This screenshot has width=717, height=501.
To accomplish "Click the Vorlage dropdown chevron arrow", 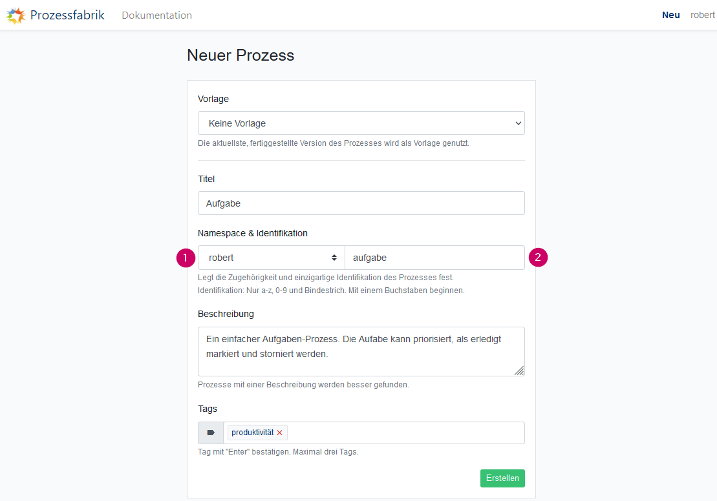I will tap(518, 123).
